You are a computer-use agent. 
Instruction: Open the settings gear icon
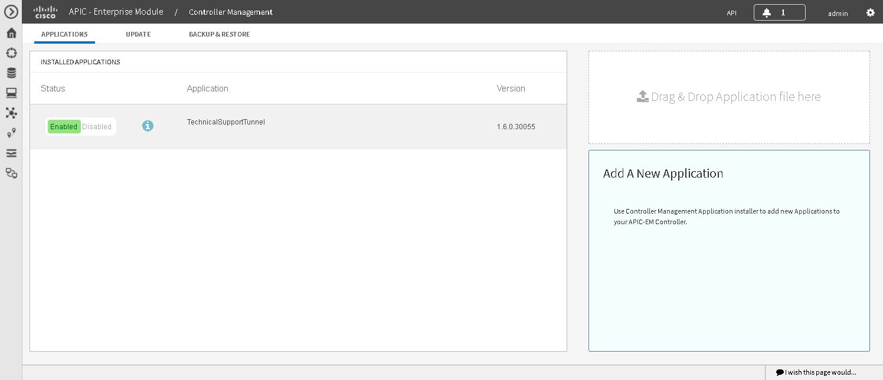[869, 12]
